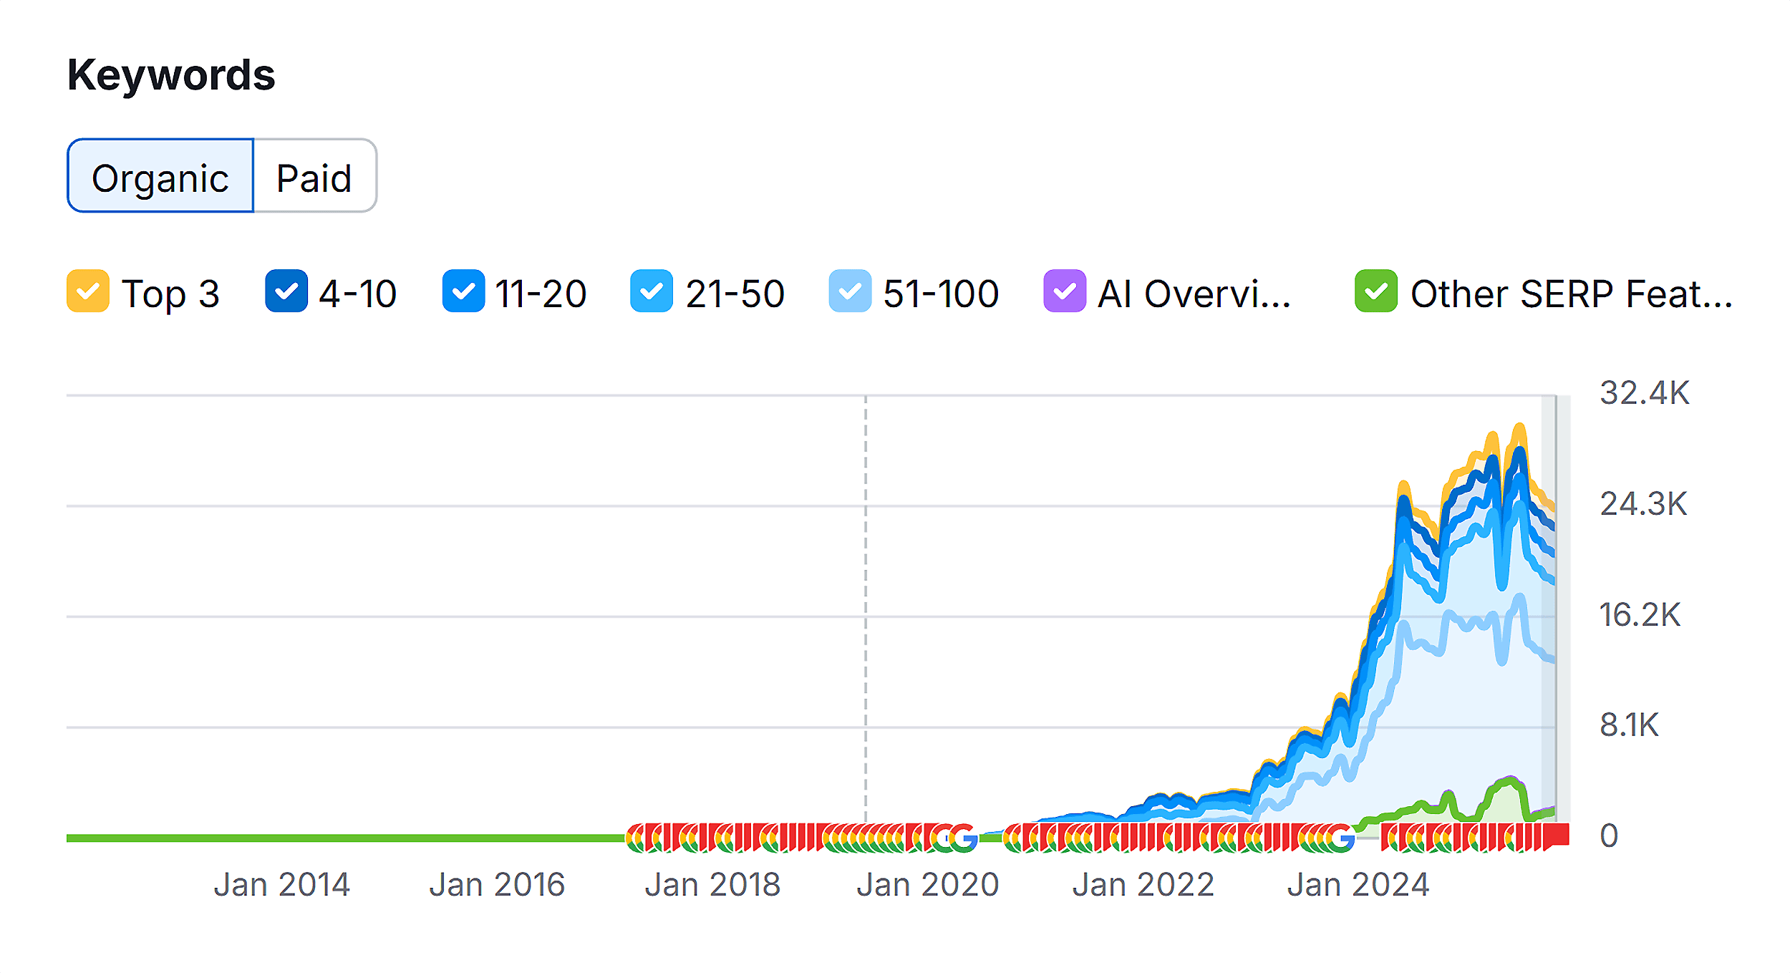Click the Jan 2014 axis label
This screenshot has height=973, width=1790.
[282, 885]
